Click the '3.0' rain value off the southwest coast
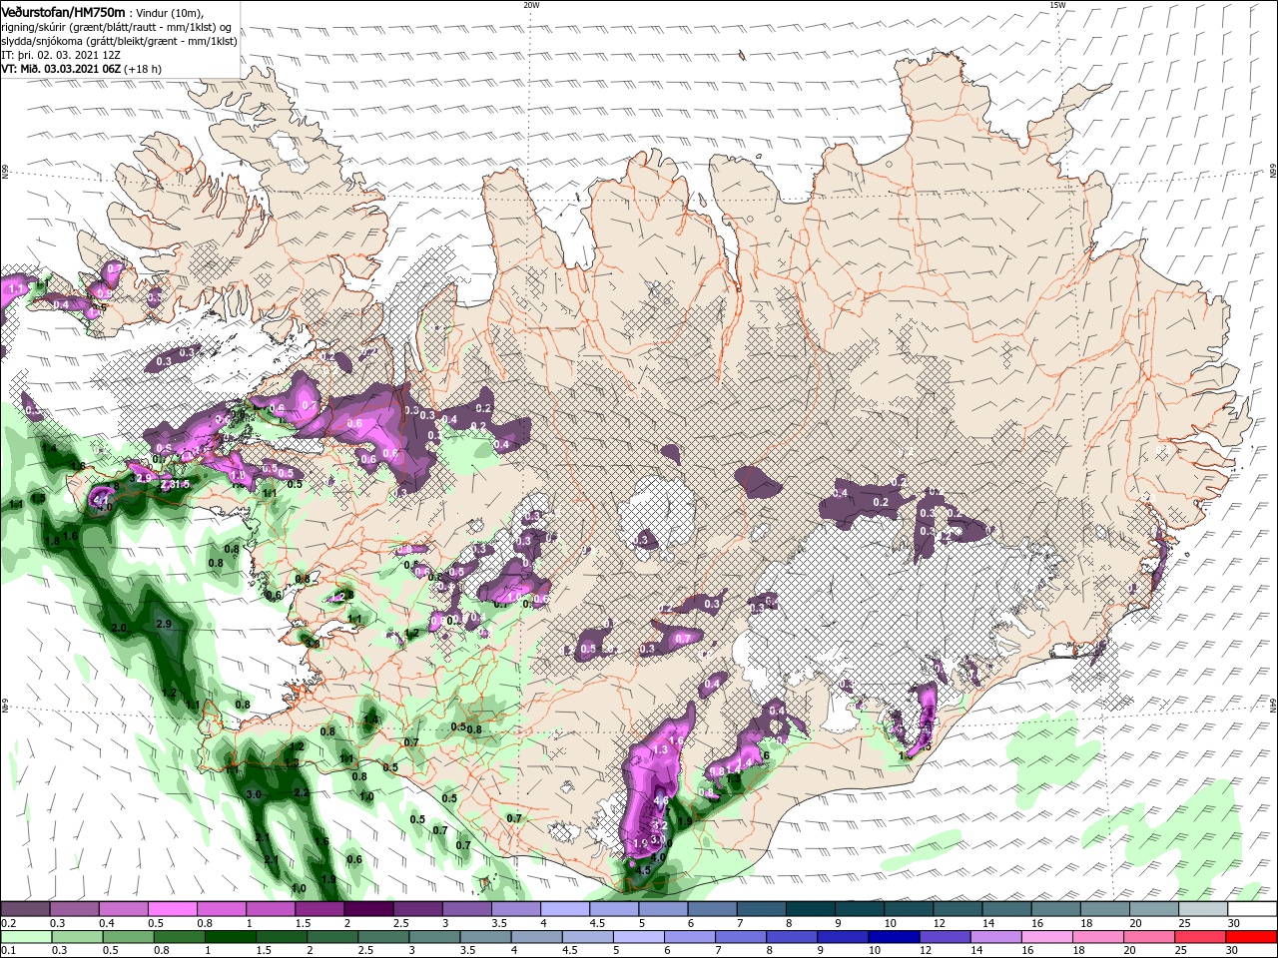The width and height of the screenshot is (1278, 958). coord(253,794)
